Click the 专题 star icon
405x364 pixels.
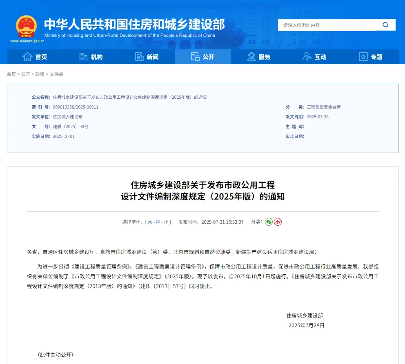[363, 57]
